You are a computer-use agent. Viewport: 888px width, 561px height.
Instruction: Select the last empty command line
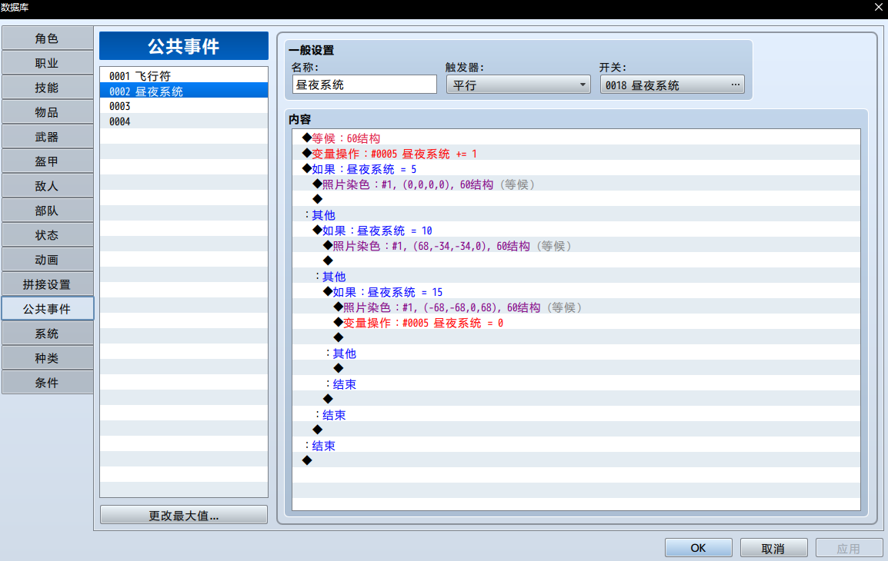pyautogui.click(x=576, y=460)
